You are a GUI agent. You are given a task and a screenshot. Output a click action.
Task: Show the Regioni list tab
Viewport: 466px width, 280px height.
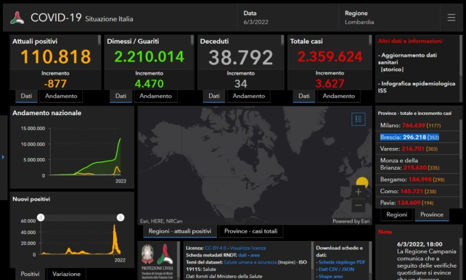coord(397,214)
